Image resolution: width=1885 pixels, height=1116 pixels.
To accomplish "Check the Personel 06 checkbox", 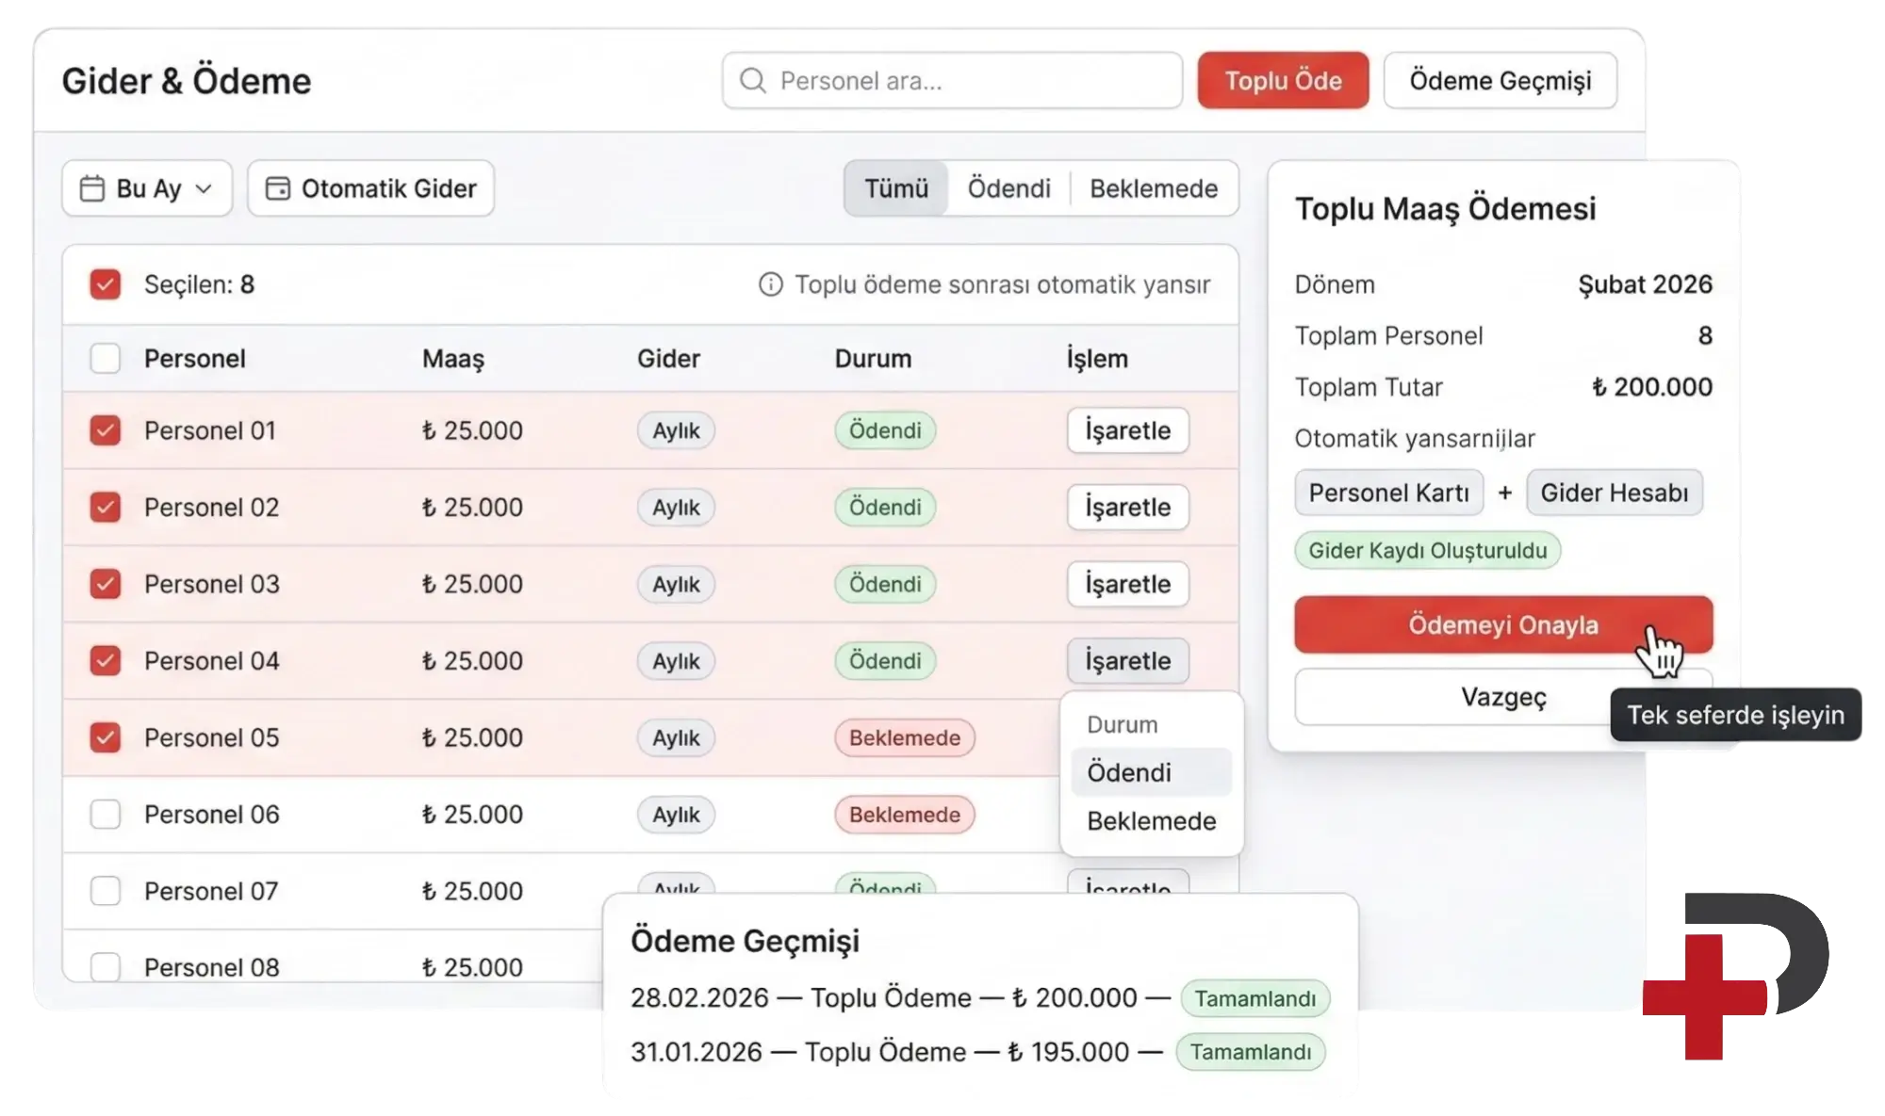I will [x=105, y=815].
